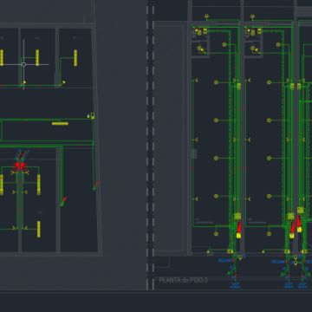This screenshot has width=312, height=312.
Task: Select the red double-arrow feeder symbol
Action: [x=20, y=166]
